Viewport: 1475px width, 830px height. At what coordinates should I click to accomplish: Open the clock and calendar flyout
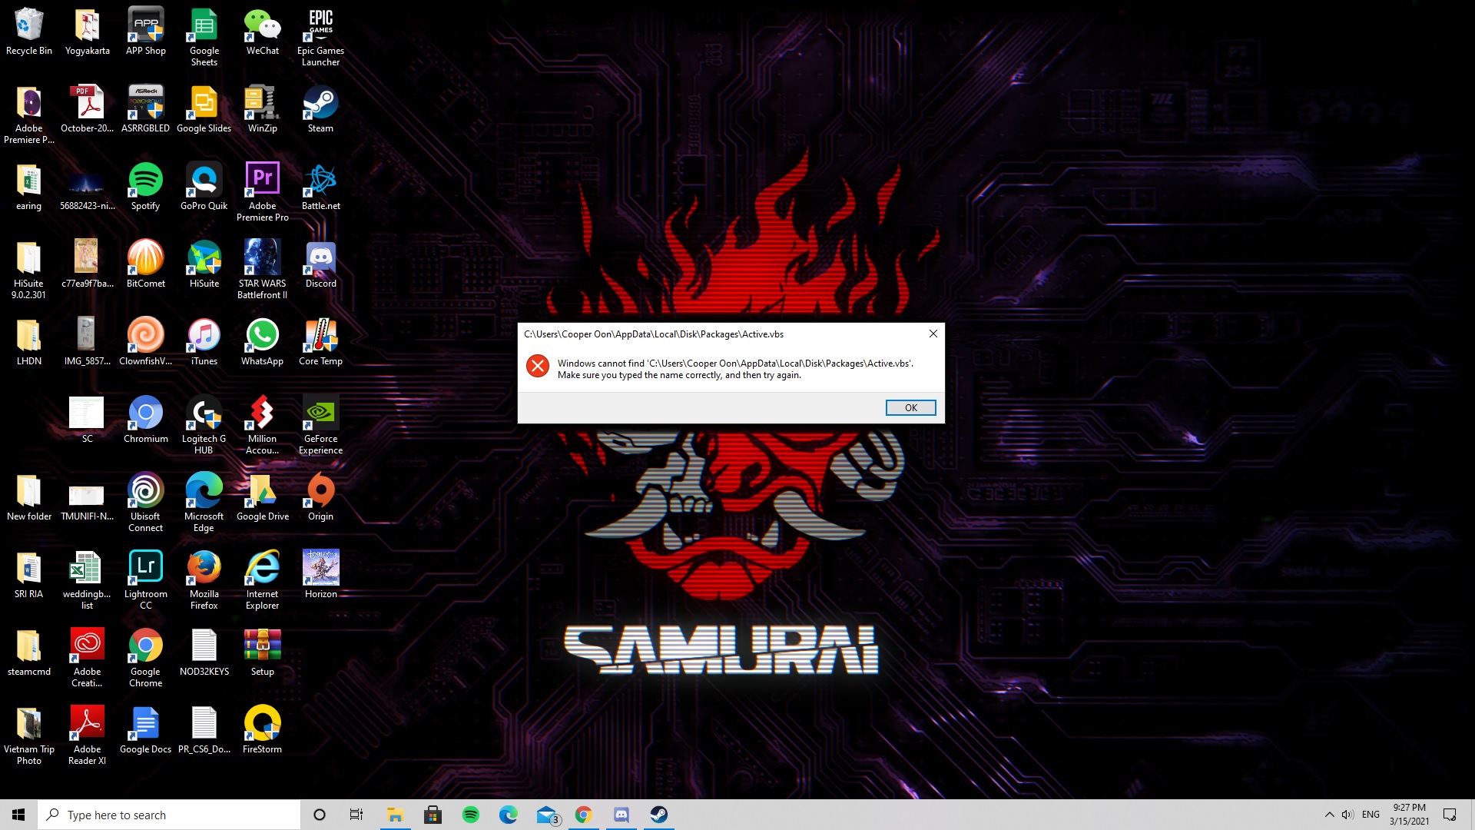point(1409,815)
